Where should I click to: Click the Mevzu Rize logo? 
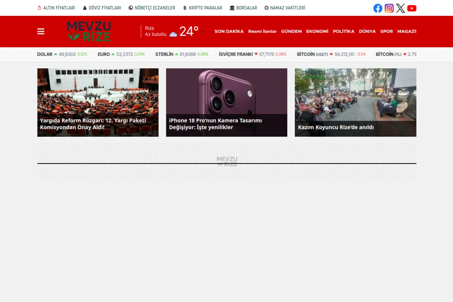[x=89, y=31]
